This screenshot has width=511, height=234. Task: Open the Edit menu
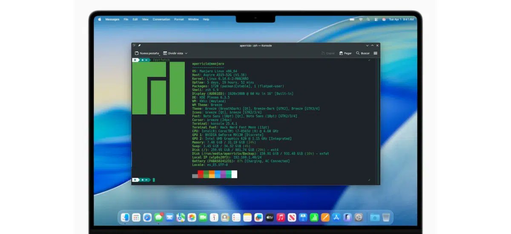coord(135,19)
